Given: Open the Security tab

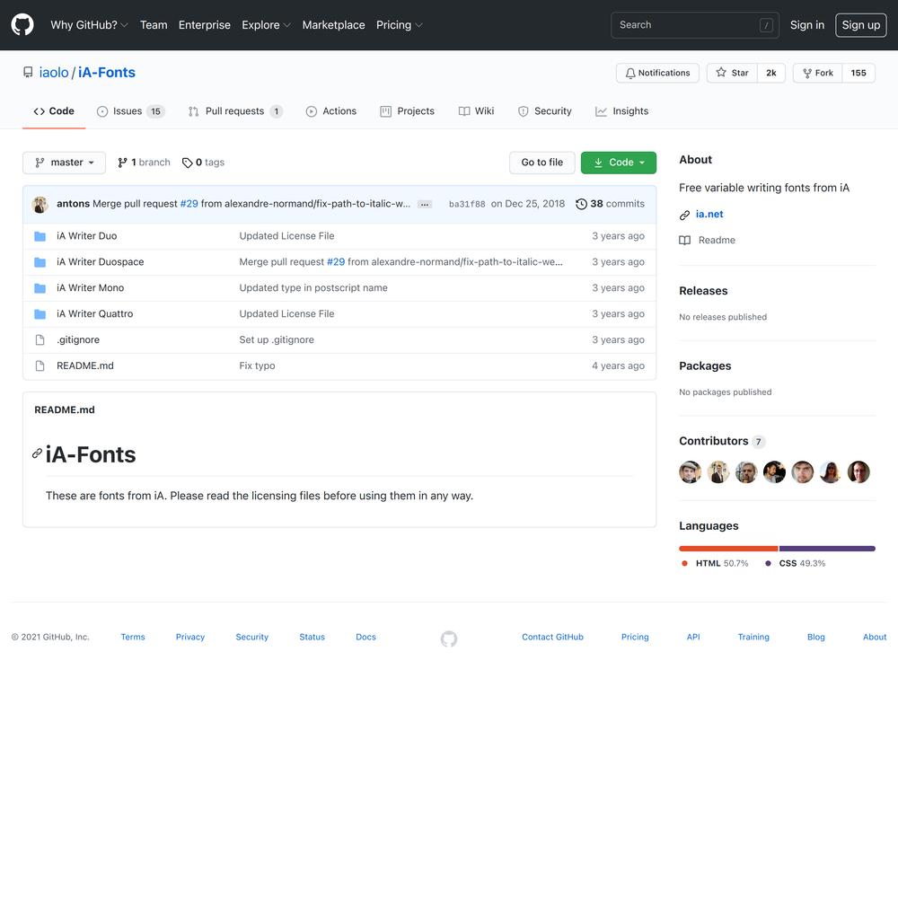Looking at the screenshot, I should pyautogui.click(x=544, y=111).
